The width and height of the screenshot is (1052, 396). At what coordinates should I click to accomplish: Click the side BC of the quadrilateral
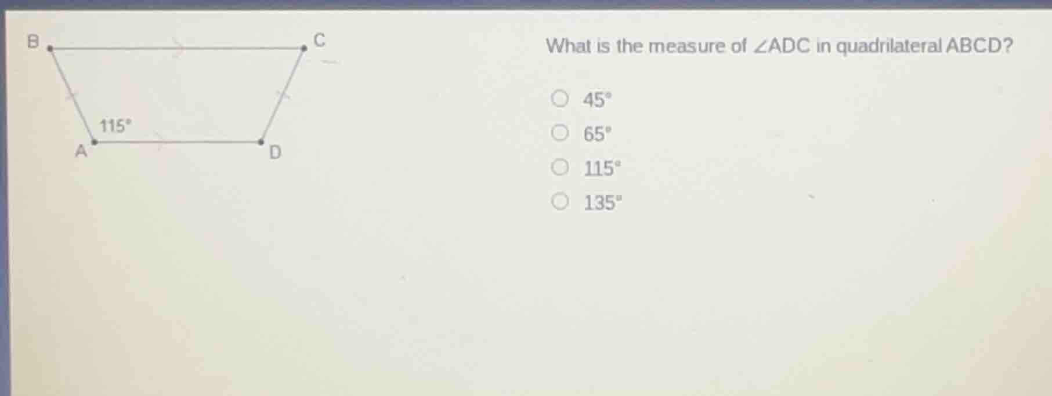(177, 47)
